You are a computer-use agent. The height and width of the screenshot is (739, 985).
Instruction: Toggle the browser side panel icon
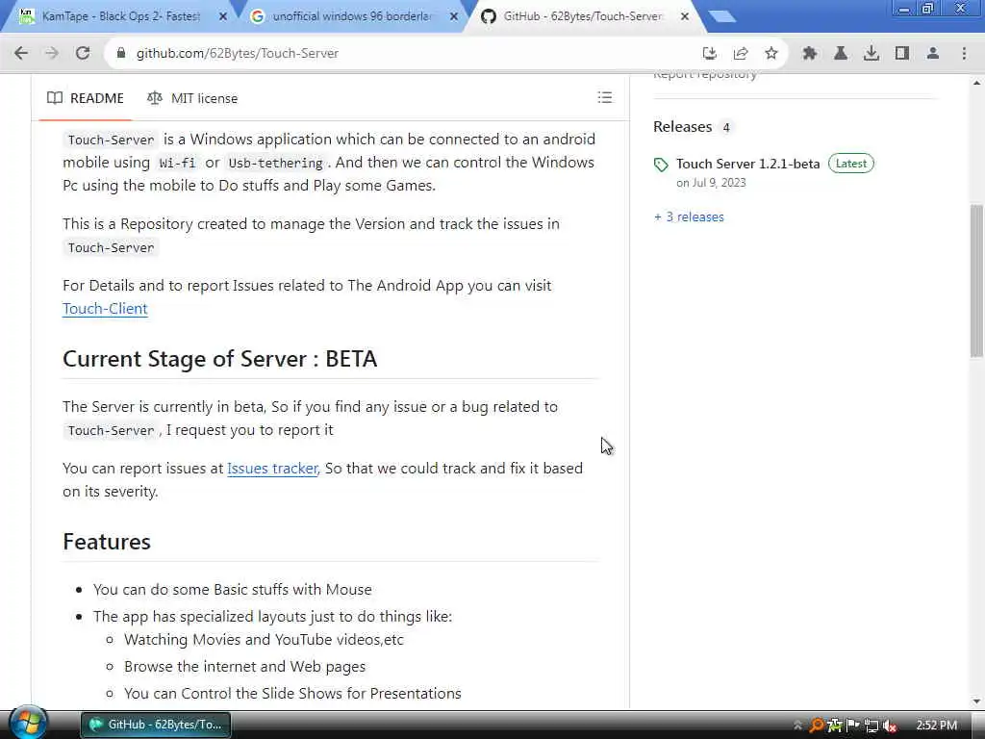[x=902, y=54]
